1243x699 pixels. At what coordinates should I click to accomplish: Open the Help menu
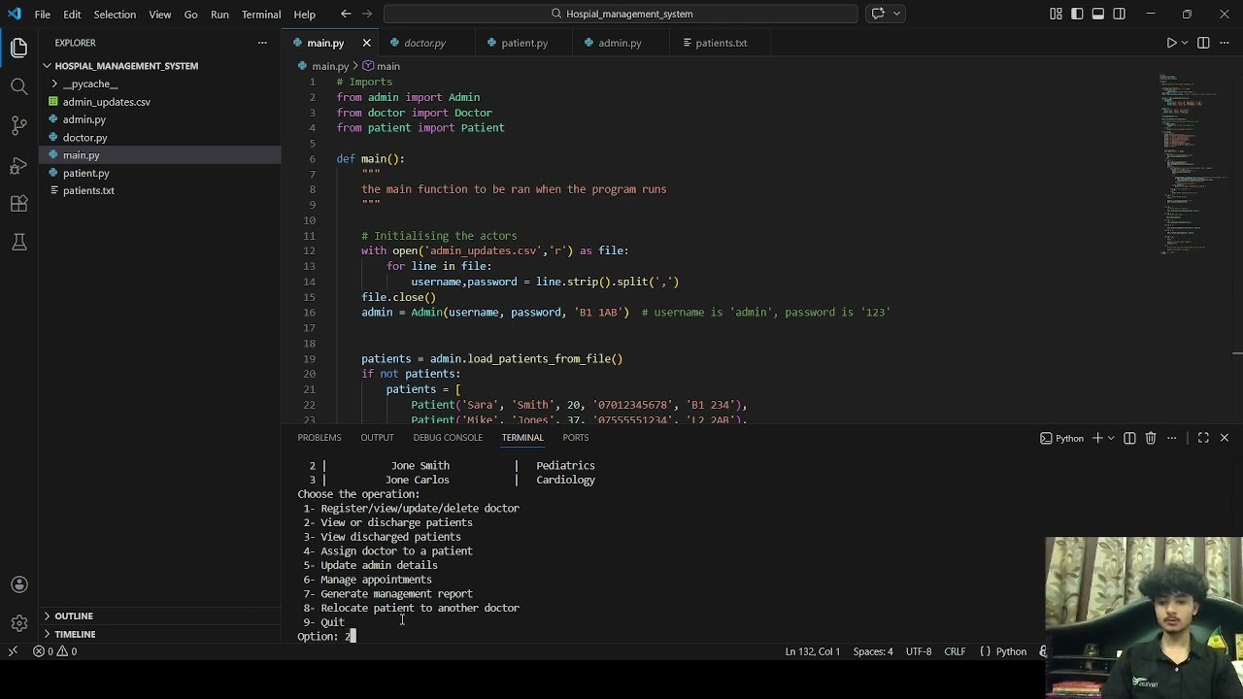tap(304, 15)
